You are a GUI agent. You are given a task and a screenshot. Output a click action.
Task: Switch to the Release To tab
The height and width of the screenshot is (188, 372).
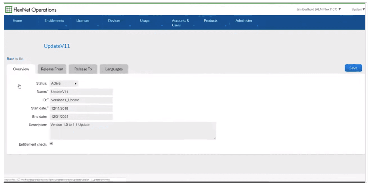pyautogui.click(x=83, y=69)
